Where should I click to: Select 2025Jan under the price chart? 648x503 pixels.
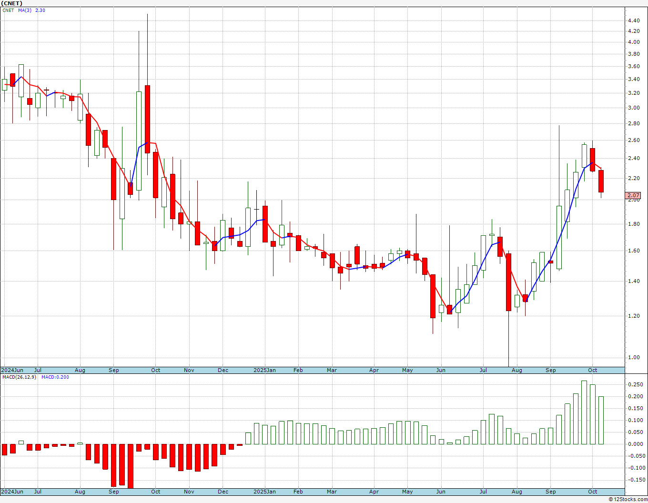point(264,370)
